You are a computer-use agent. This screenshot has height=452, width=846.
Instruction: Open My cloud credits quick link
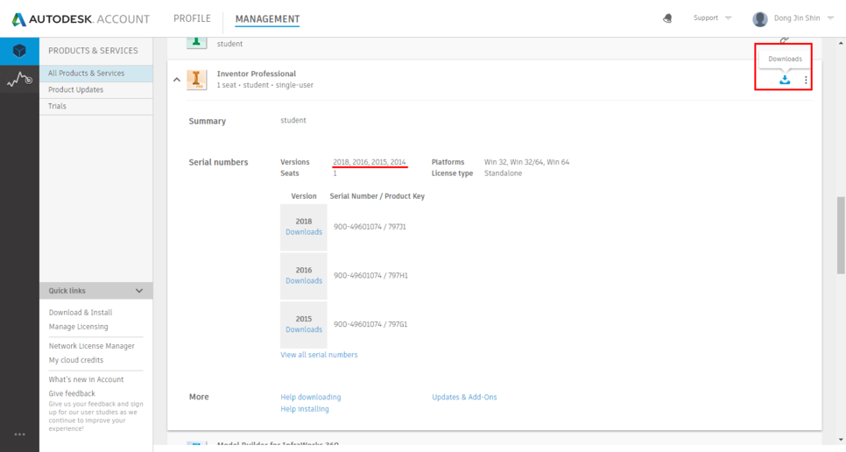tap(76, 360)
